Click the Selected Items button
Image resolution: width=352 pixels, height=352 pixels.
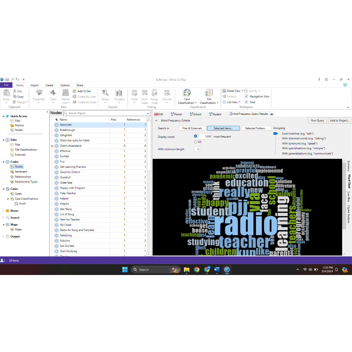click(x=223, y=128)
